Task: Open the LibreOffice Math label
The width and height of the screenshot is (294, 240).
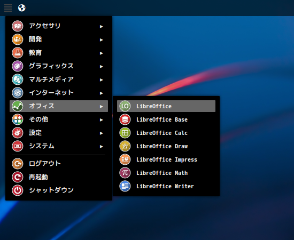Action: tap(162, 173)
